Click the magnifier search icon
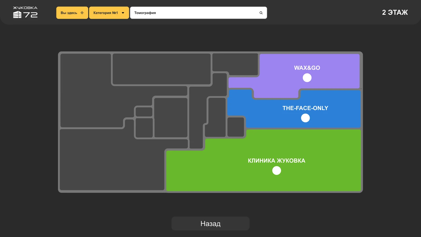The image size is (421, 237). 261,13
